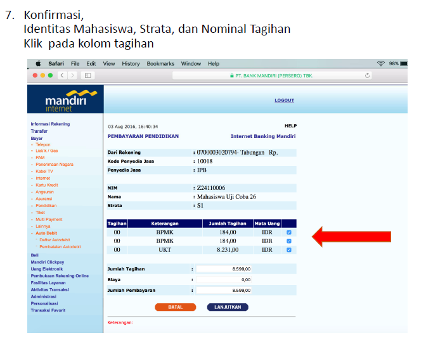Toggle the Safari sidebar button
Viewport: 426px width, 347px height.
87,75
